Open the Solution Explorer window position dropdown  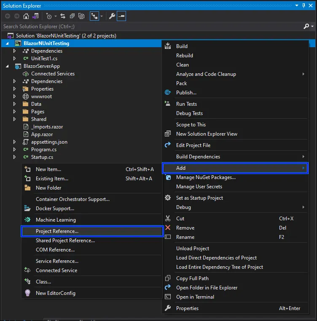coord(296,5)
